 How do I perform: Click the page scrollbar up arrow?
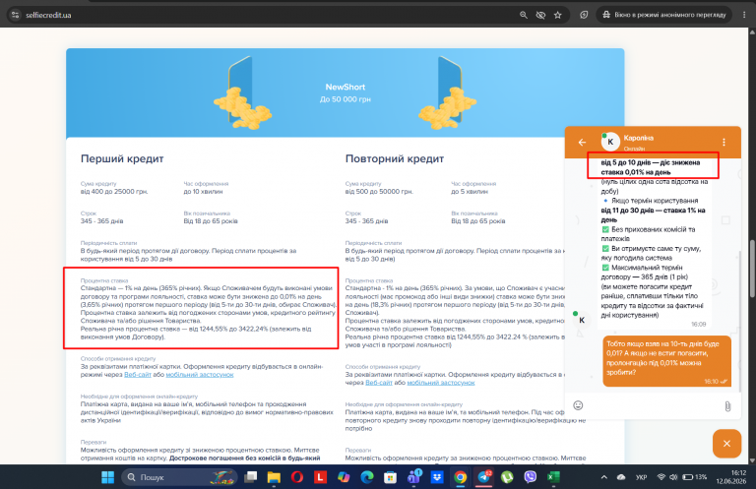(752, 31)
